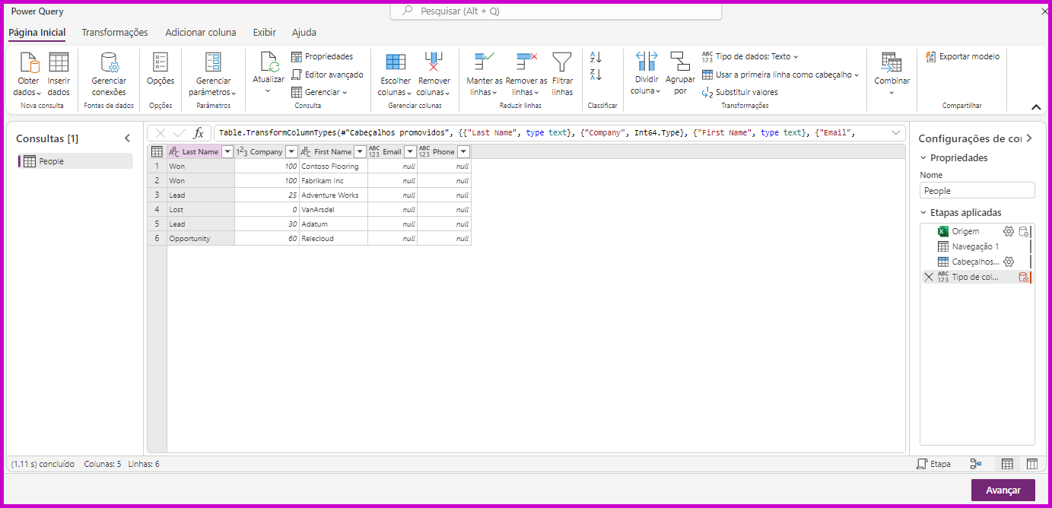Click the Dividir coluna icon
The height and width of the screenshot is (508, 1052).
tap(646, 62)
